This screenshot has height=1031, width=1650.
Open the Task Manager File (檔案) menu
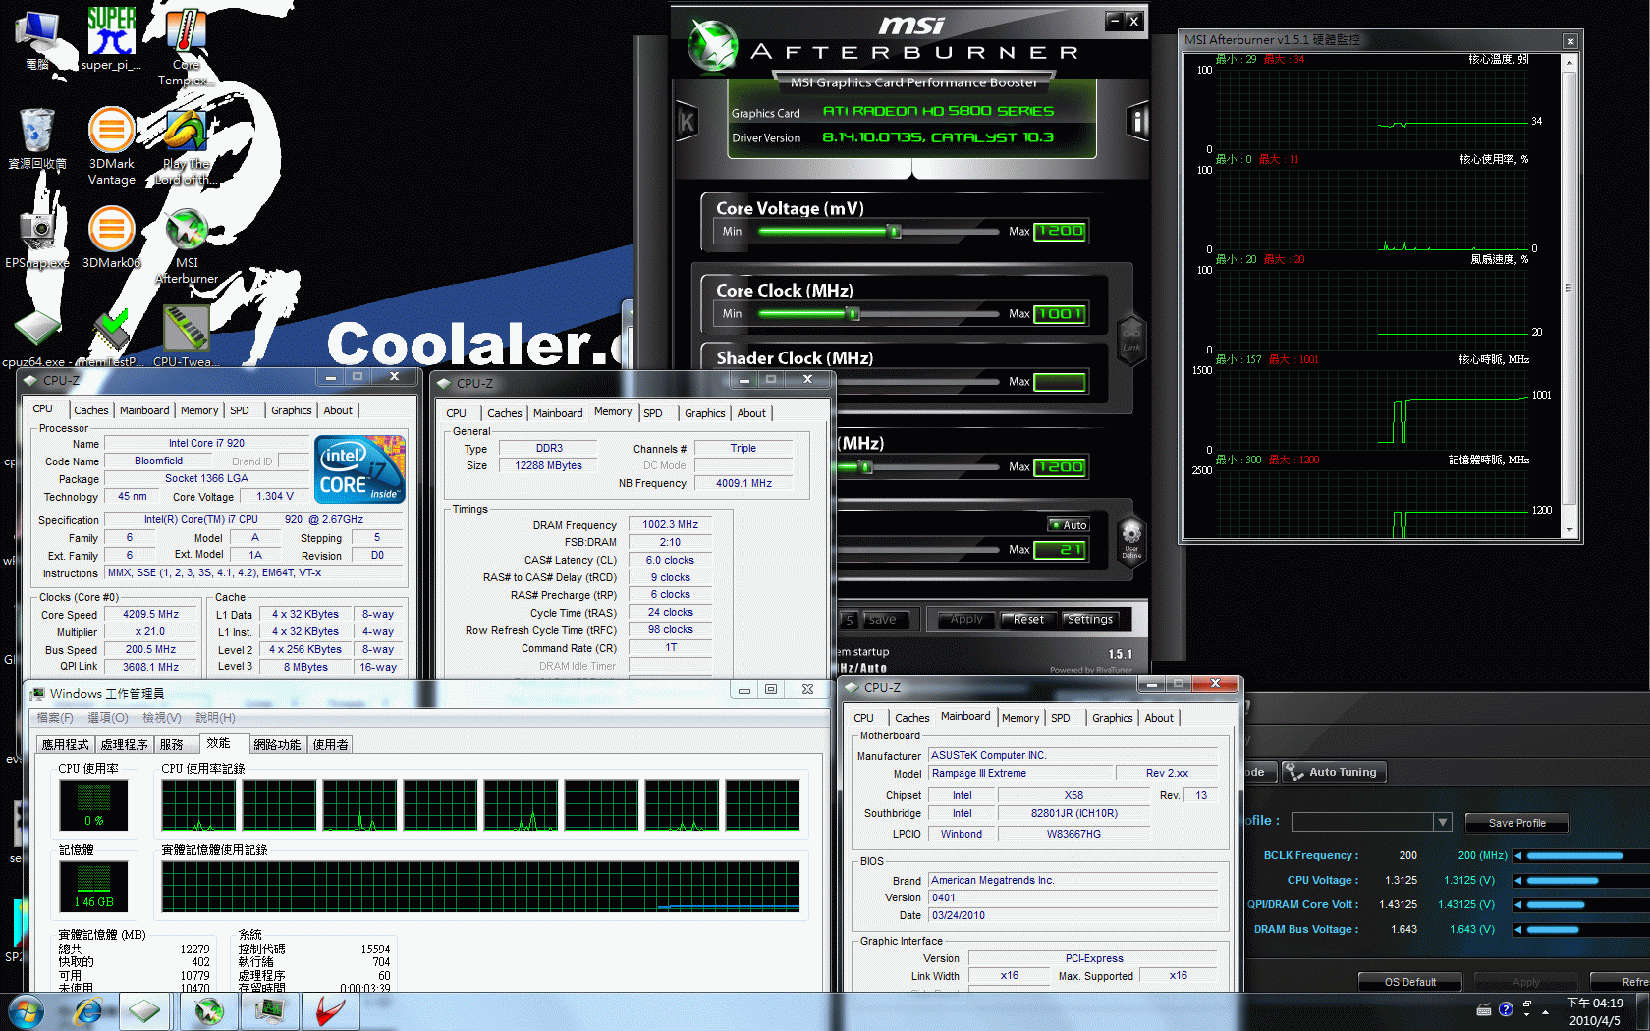pyautogui.click(x=55, y=718)
